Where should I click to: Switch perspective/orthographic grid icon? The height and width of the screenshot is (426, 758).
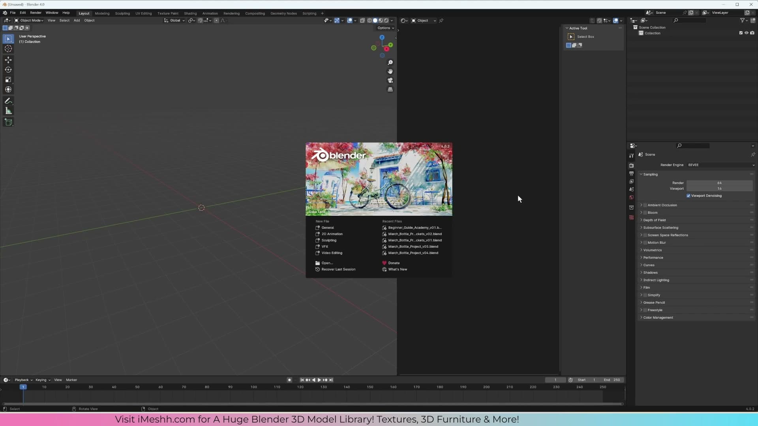(390, 90)
